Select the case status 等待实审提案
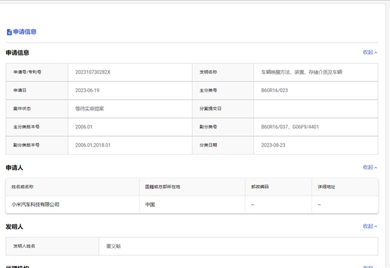390x268 pixels. coord(89,108)
